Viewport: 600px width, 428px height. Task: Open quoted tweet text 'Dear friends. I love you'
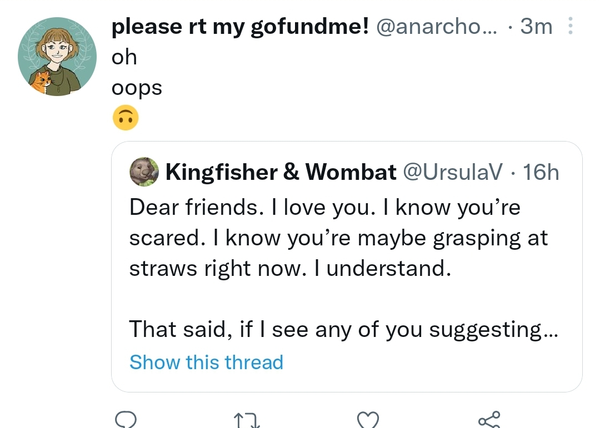[252, 207]
